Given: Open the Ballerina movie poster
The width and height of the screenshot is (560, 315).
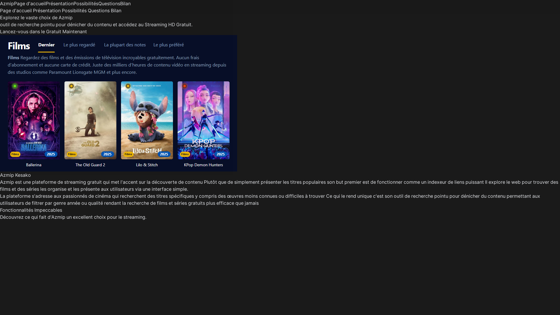Looking at the screenshot, I should pos(34,120).
